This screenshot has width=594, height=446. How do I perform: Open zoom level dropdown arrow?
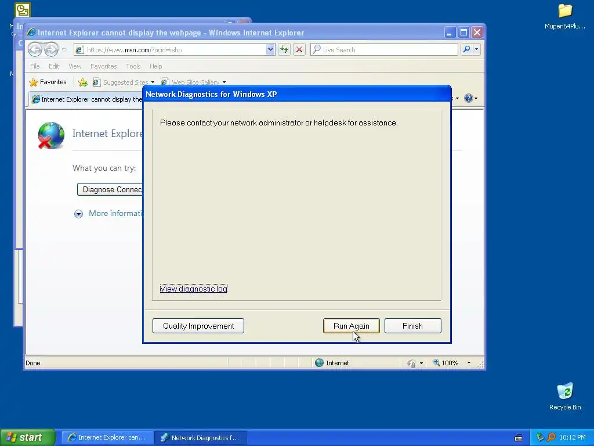[469, 363]
